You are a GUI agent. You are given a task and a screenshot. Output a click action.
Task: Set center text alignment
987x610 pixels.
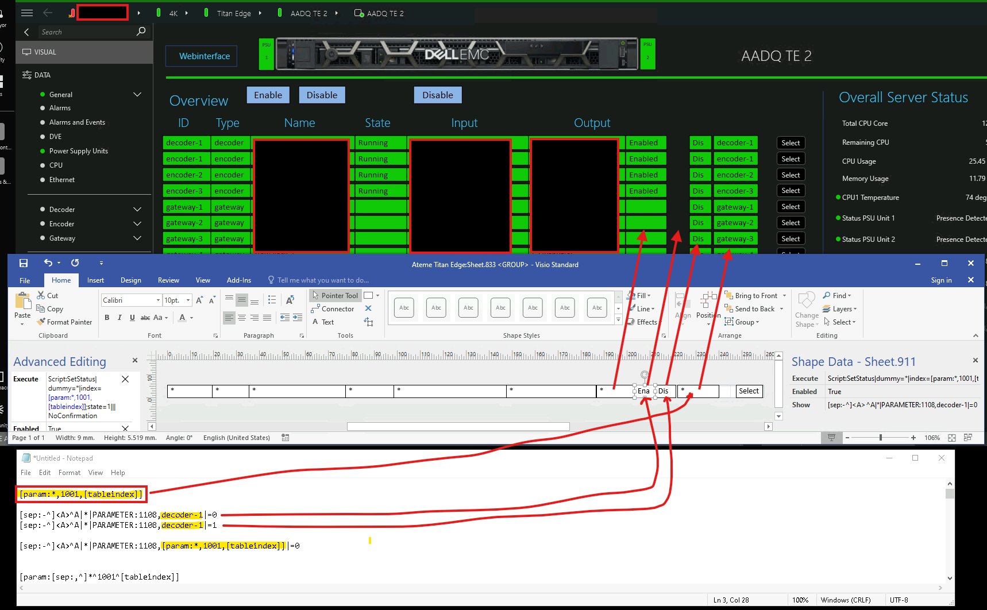click(242, 318)
